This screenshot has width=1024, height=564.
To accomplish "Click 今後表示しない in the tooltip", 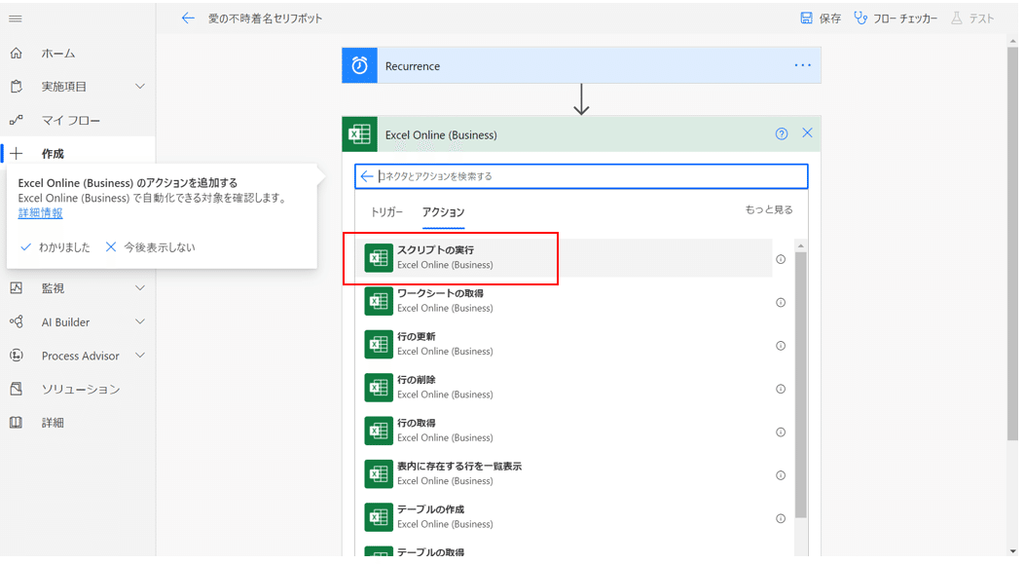I will click(151, 247).
